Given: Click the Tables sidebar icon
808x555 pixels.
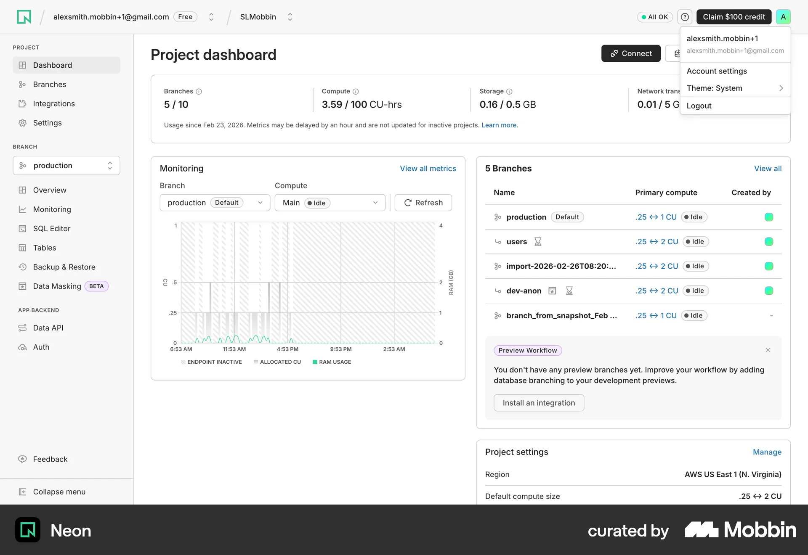Looking at the screenshot, I should 22,248.
